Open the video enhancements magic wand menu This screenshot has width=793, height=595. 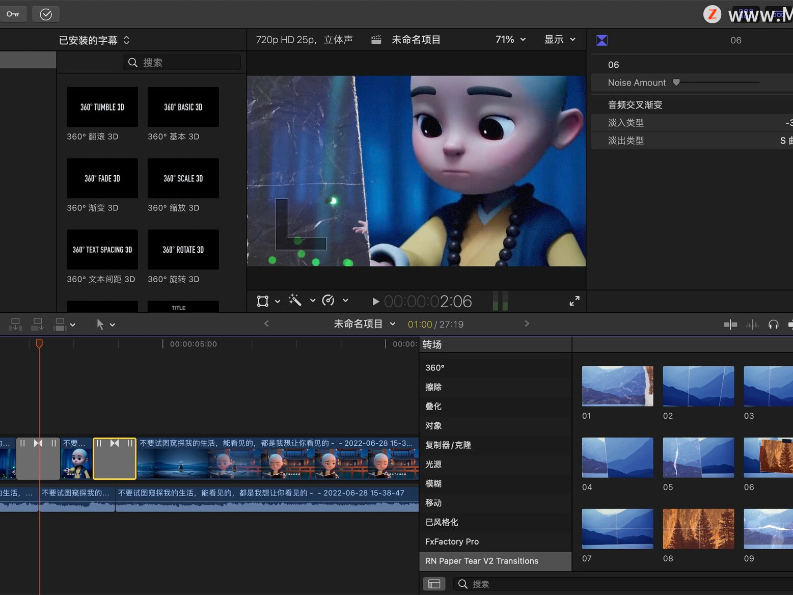[x=294, y=301]
